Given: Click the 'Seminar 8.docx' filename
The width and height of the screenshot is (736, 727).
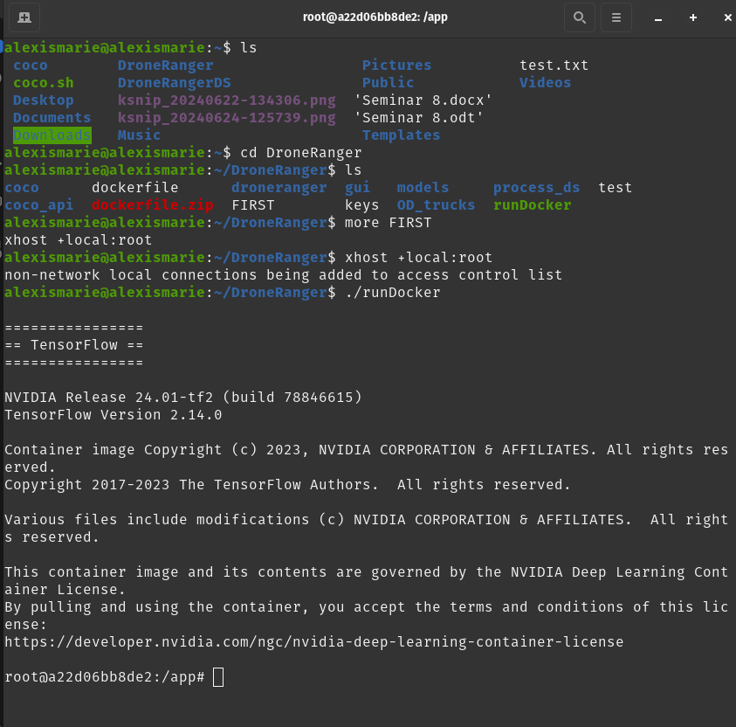Looking at the screenshot, I should pos(423,100).
